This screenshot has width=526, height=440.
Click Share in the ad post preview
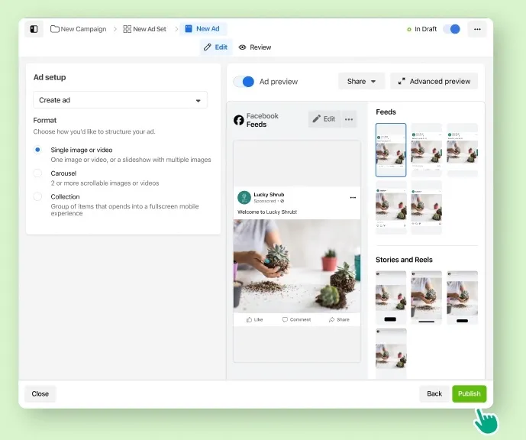pos(339,319)
